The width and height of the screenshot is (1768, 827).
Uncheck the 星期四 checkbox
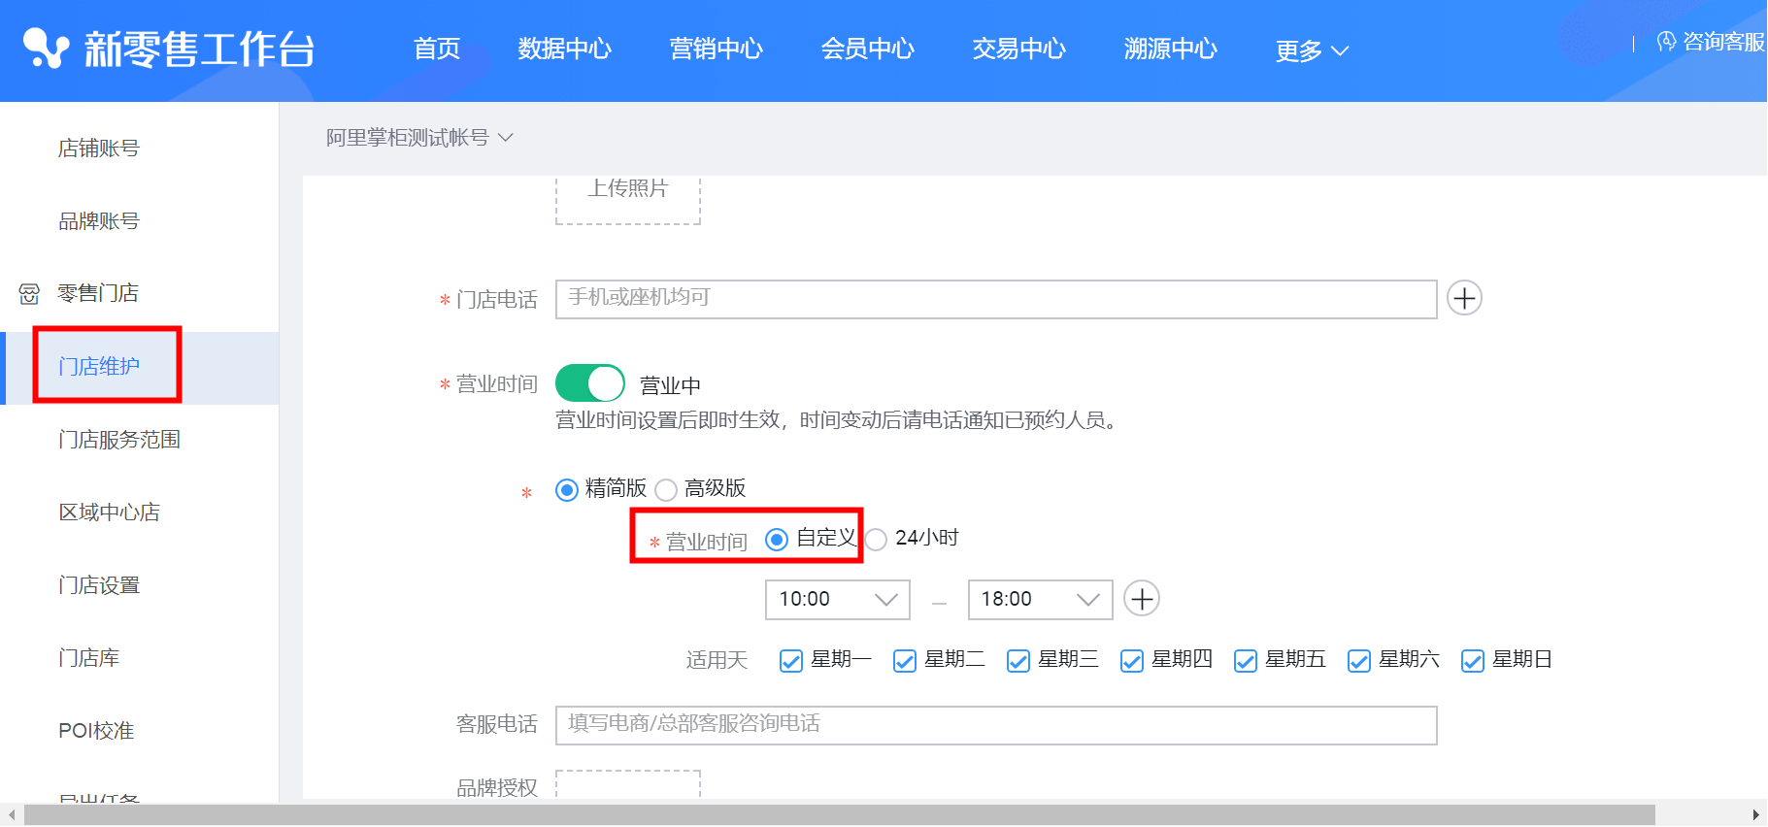[1132, 661]
